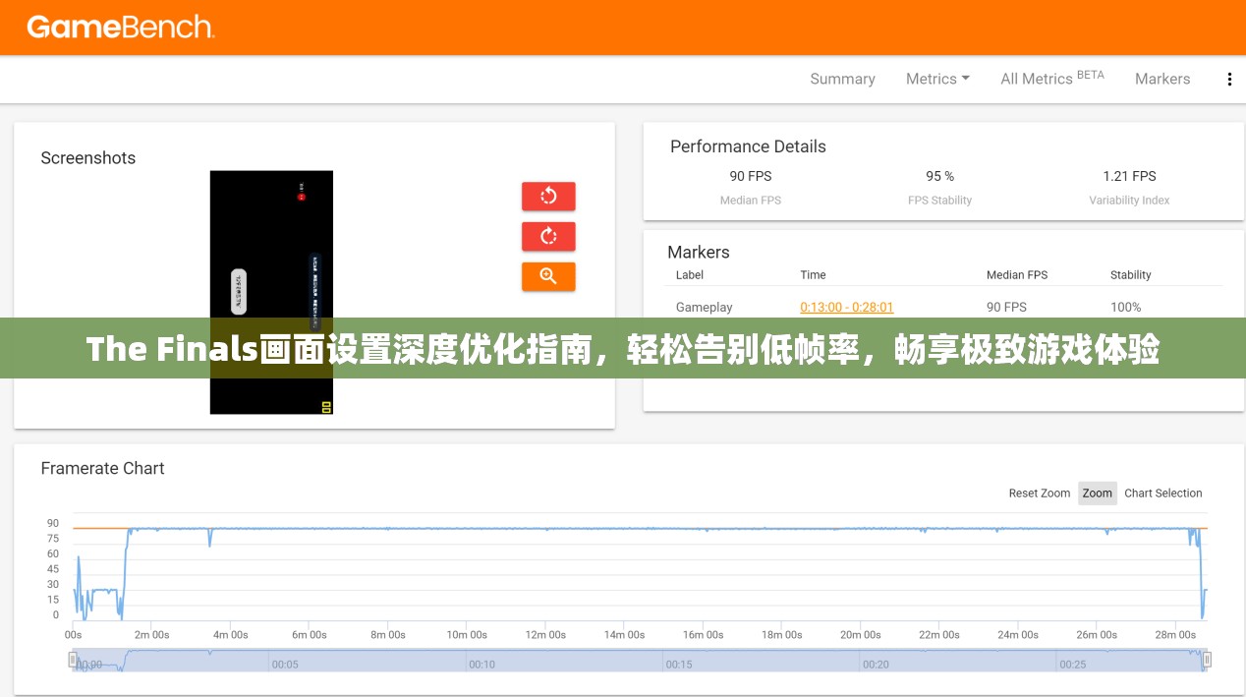Viewport: 1246px width, 697px height.
Task: Click the 00:15 label in chart navigator
Action: tap(679, 665)
